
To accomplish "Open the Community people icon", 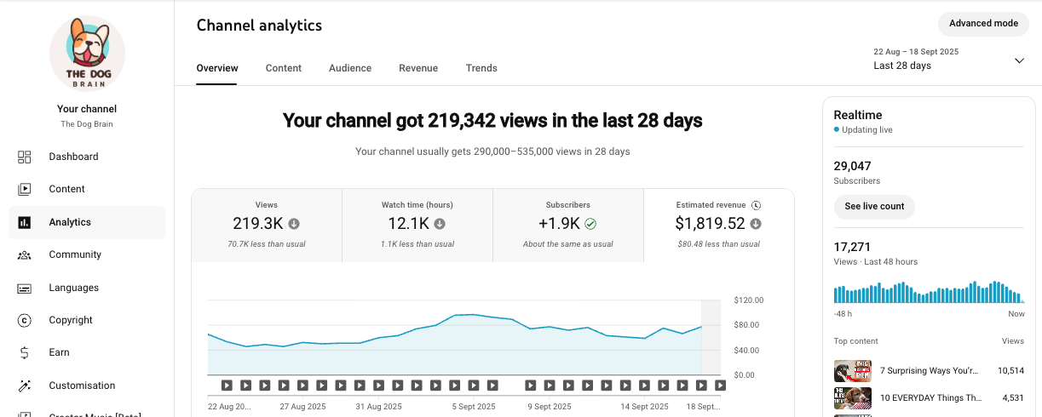I will (x=25, y=254).
